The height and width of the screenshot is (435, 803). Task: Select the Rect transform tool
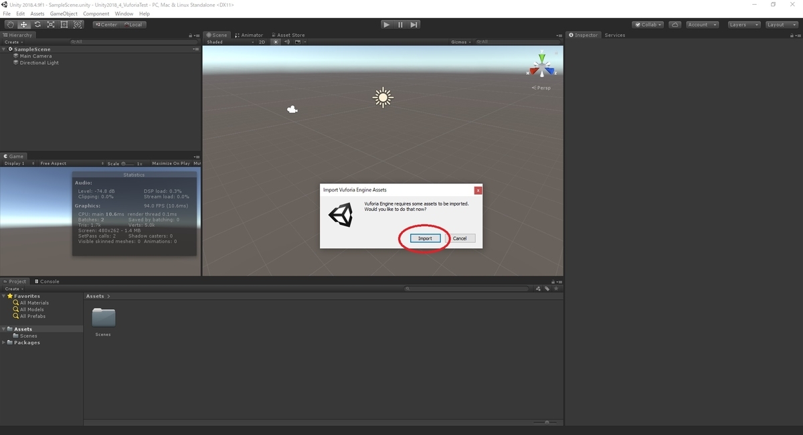[64, 25]
